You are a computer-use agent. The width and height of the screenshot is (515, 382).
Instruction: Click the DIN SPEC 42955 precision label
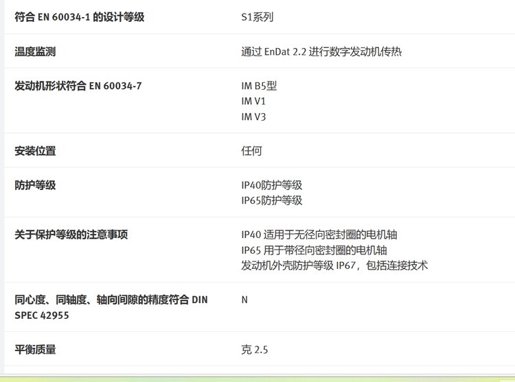[x=111, y=307]
